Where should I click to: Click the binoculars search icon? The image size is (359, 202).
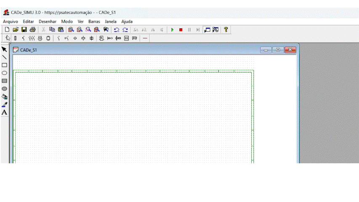[106, 30]
